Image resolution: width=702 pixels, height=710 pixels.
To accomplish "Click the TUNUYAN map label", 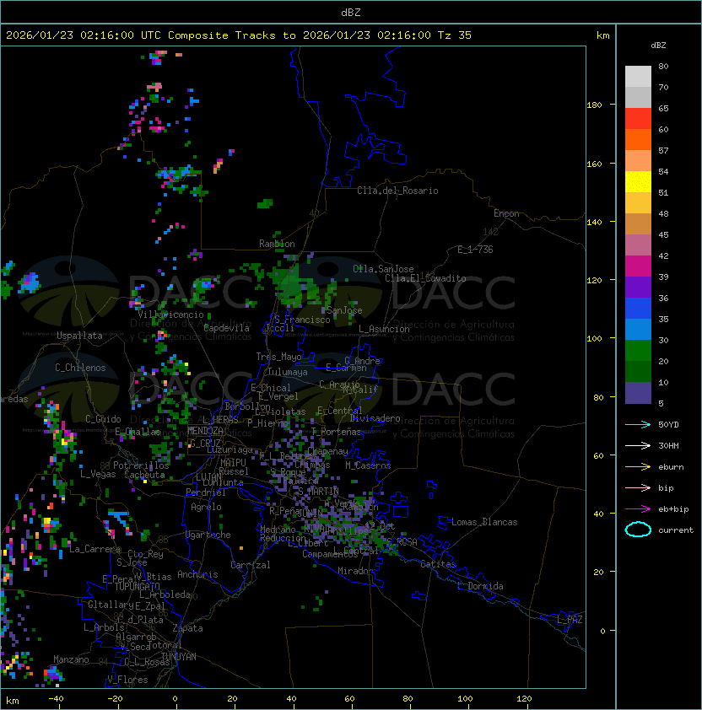I will [x=179, y=657].
